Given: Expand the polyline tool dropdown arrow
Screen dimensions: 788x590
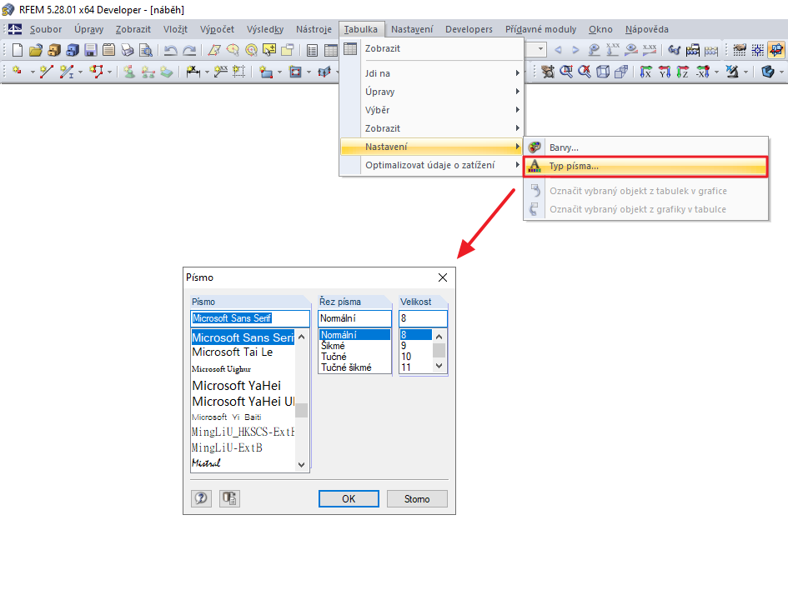Looking at the screenshot, I should [109, 72].
